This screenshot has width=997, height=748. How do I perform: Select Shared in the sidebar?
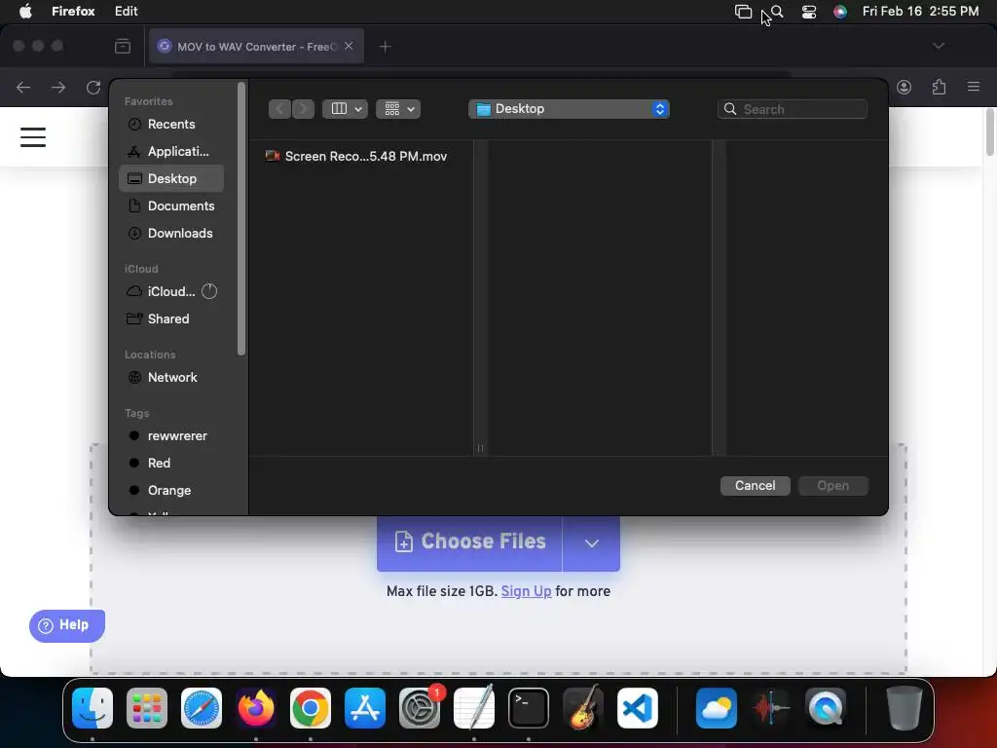(171, 319)
